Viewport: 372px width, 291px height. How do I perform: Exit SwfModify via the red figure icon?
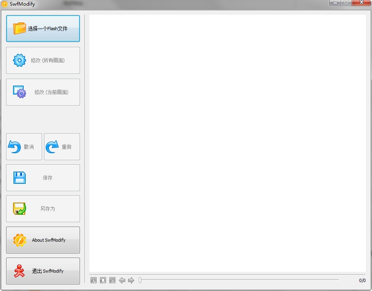[43, 271]
